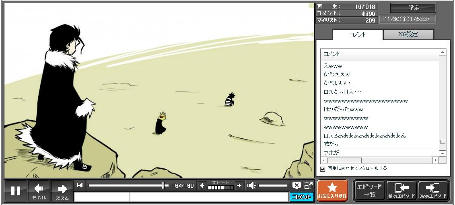Click the comment text input field

[208, 197]
